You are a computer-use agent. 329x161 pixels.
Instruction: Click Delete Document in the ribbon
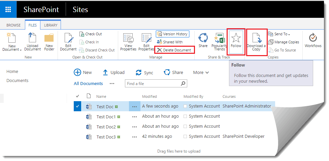click(174, 50)
